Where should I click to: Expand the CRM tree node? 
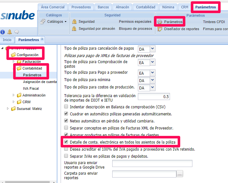(13, 102)
